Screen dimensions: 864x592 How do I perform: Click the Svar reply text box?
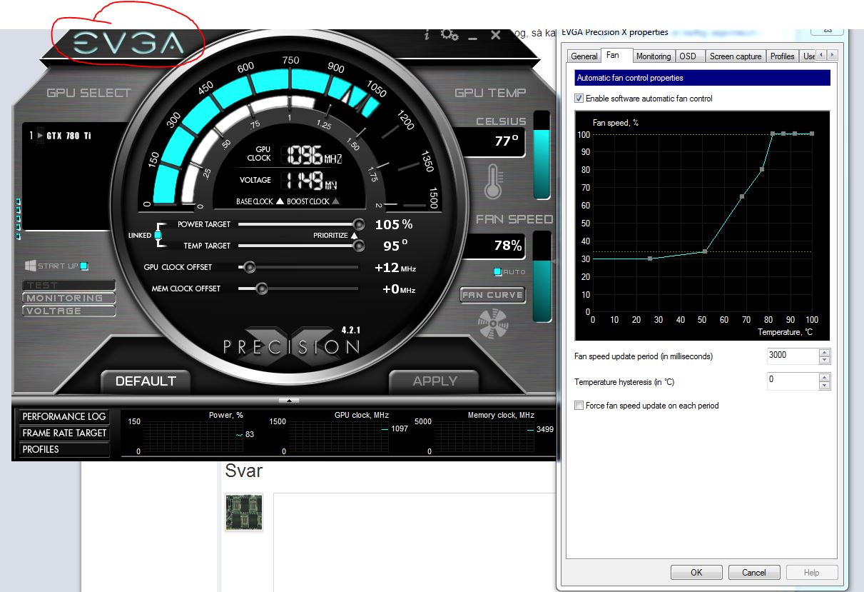click(x=415, y=541)
